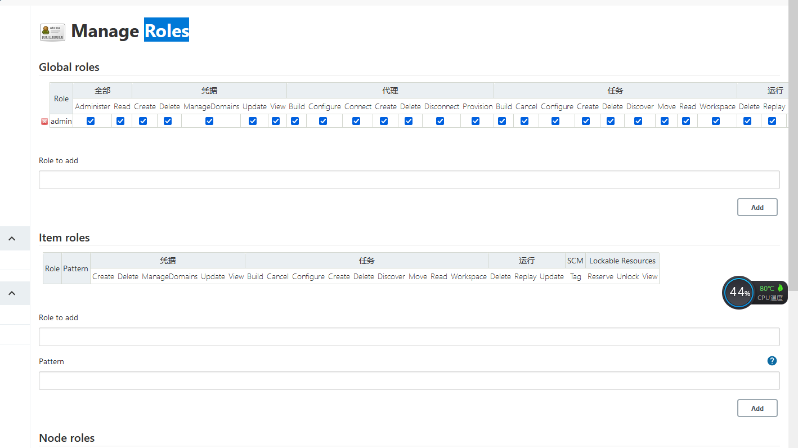
Task: Click the 全部 group header
Action: (x=102, y=91)
